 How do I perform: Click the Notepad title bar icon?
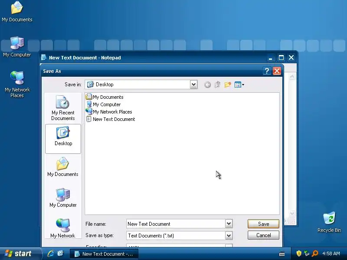(x=44, y=58)
